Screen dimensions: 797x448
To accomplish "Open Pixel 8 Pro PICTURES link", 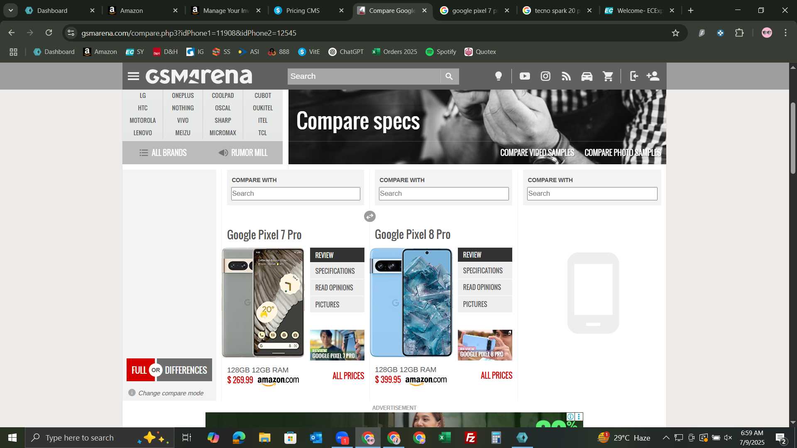I will [x=485, y=304].
